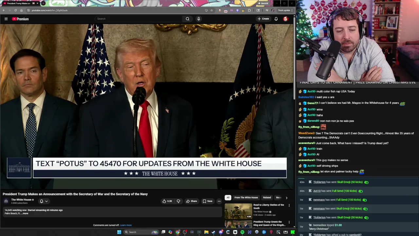Open President Trump Greets the King video
Viewport: 419px width, 236px height.
[x=269, y=223]
